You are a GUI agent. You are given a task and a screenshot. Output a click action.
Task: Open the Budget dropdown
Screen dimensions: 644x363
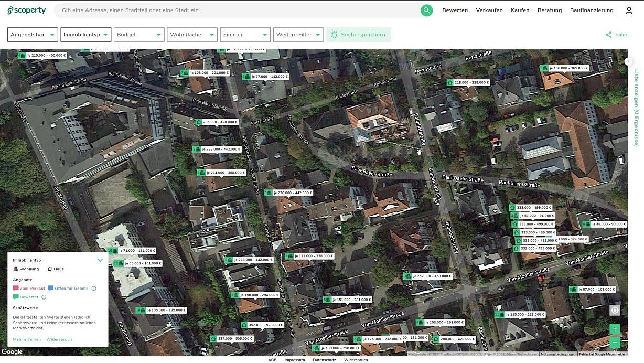click(x=139, y=35)
